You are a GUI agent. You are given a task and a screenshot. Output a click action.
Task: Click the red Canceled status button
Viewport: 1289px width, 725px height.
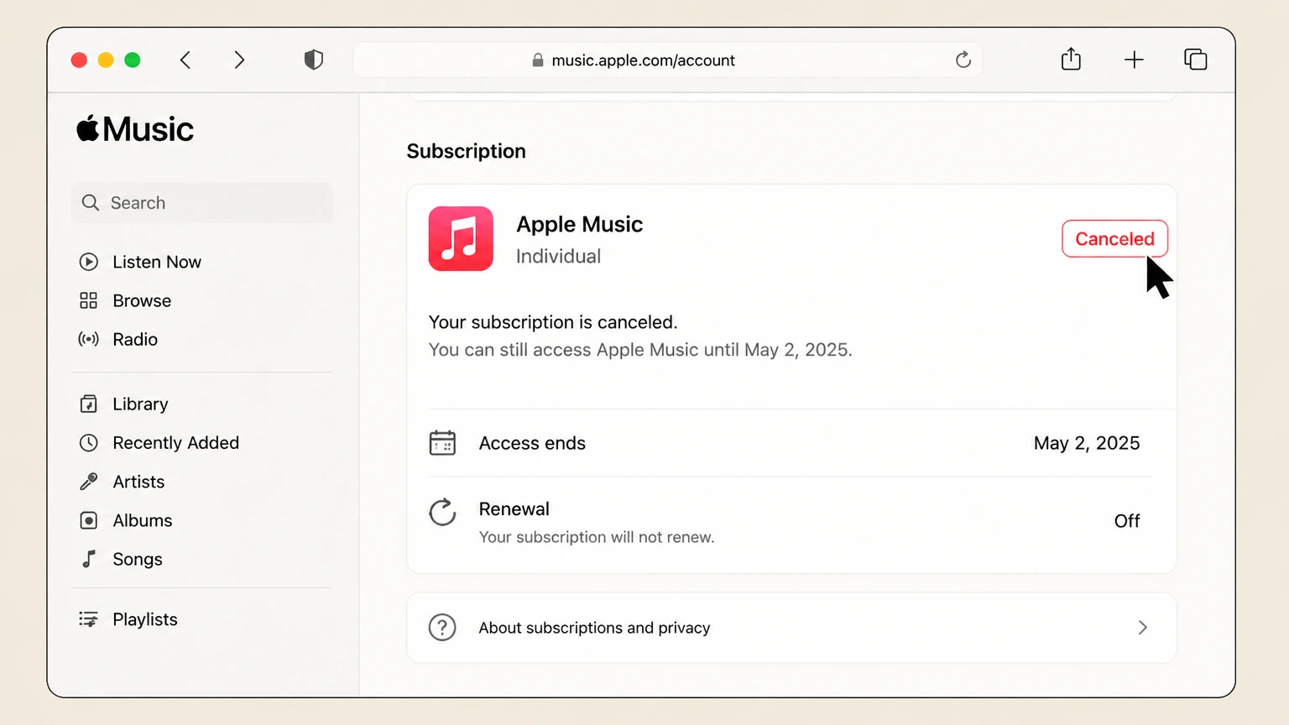point(1114,238)
